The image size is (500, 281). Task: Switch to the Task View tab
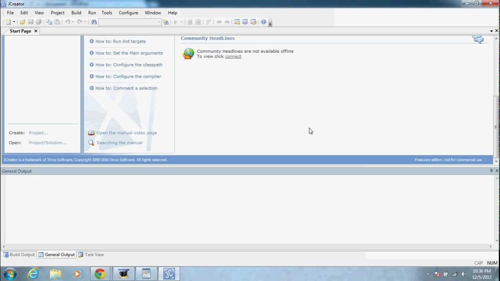click(91, 255)
